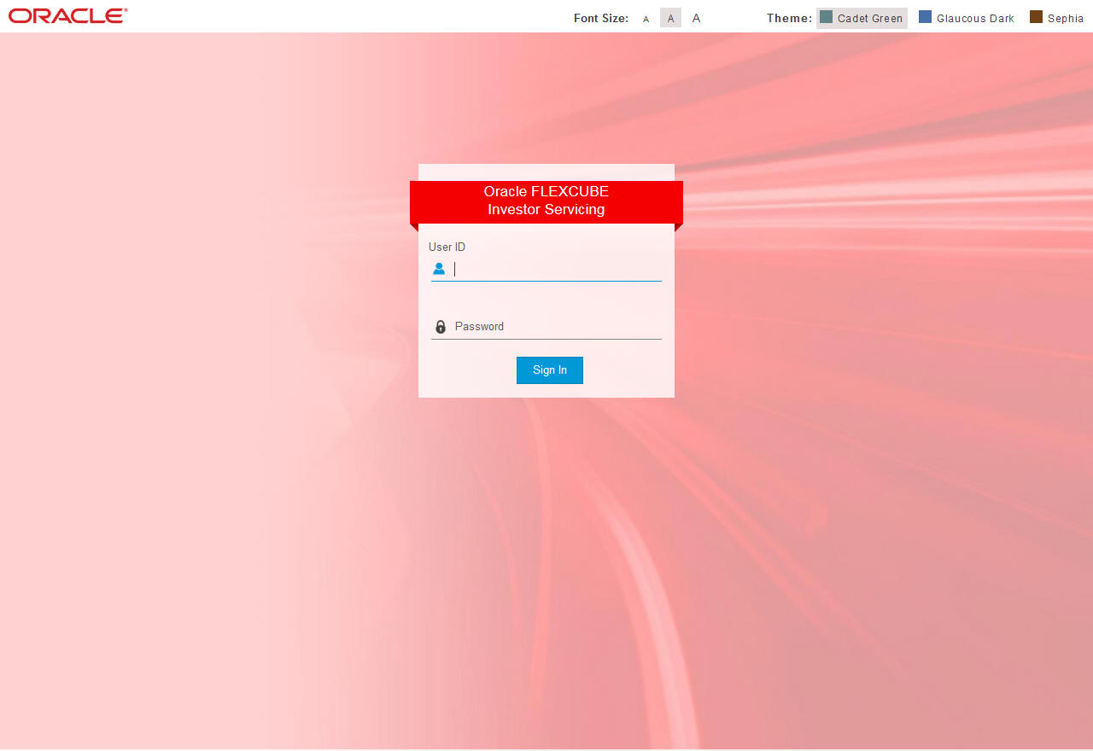Click the blue user icon
This screenshot has height=751, width=1093.
coord(439,269)
